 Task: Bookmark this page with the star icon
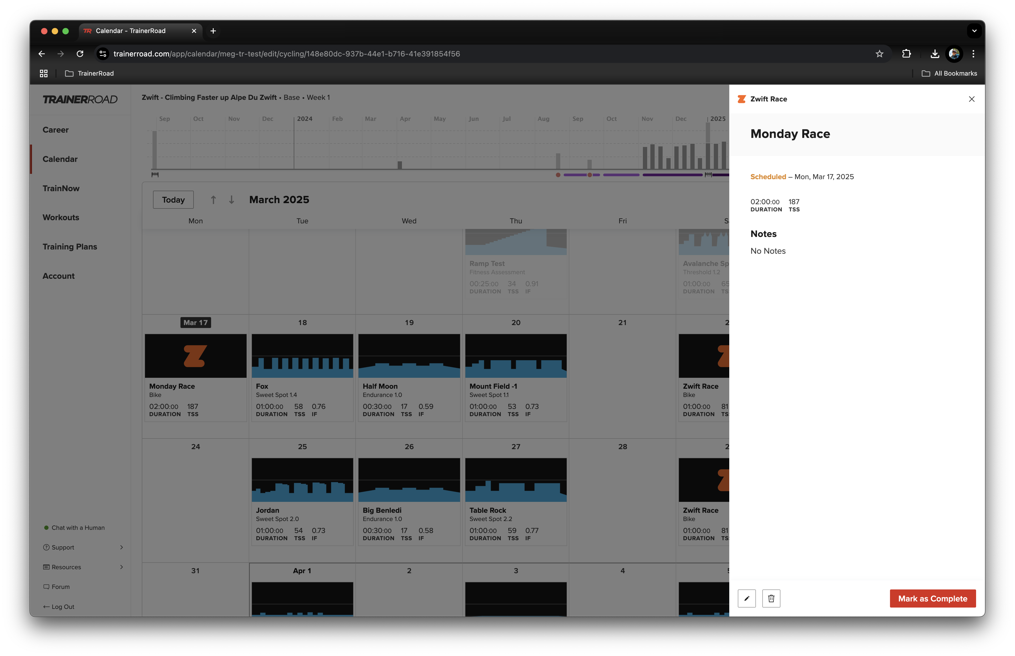point(879,54)
